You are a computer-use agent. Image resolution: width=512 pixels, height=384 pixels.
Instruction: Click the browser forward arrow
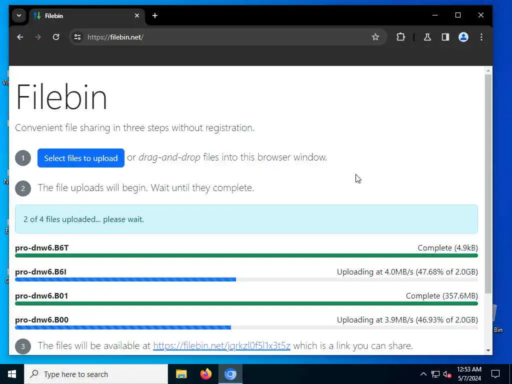(38, 37)
